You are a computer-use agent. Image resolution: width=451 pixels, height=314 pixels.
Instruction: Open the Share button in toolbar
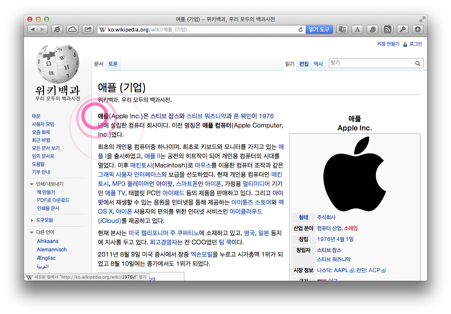point(88,29)
